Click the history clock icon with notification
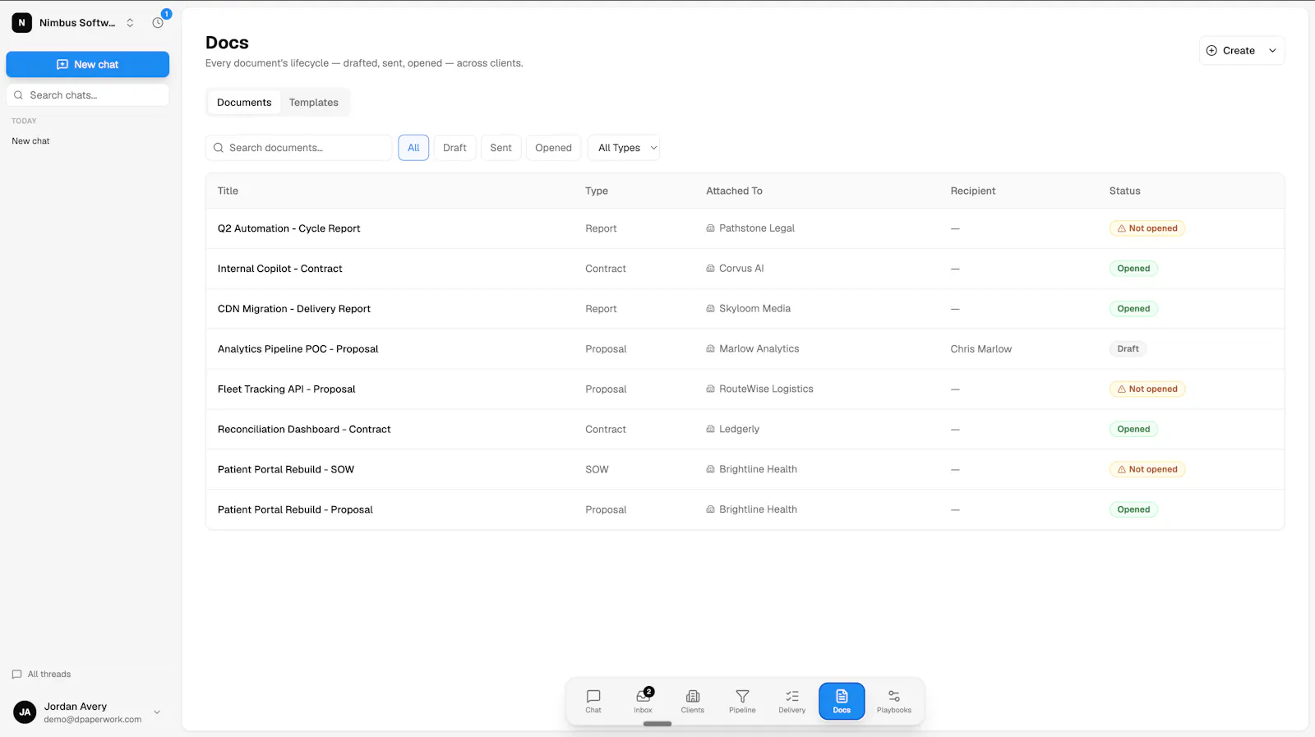Screen dimensions: 1315x737 (x=158, y=23)
